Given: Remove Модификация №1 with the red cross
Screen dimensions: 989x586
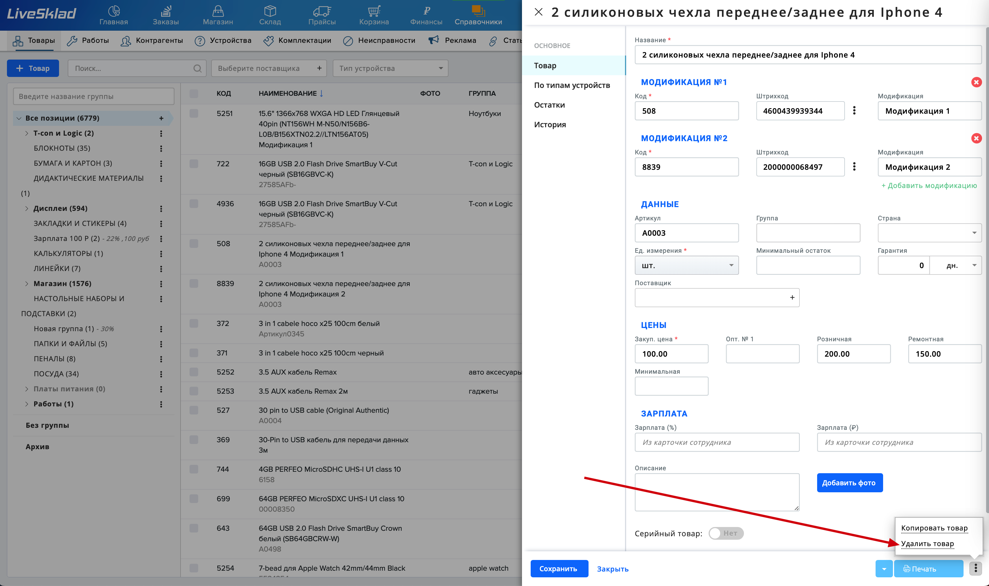Looking at the screenshot, I should (976, 82).
